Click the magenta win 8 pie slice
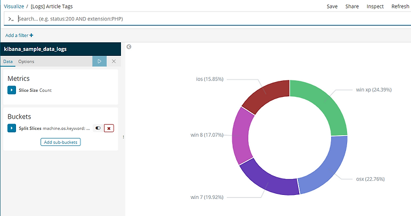The height and width of the screenshot is (216, 411). 241,136
